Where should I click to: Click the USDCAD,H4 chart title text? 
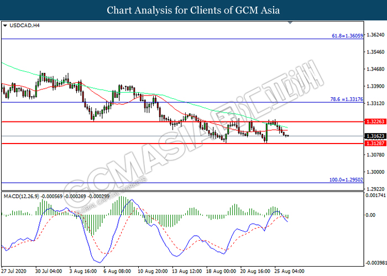24,25
